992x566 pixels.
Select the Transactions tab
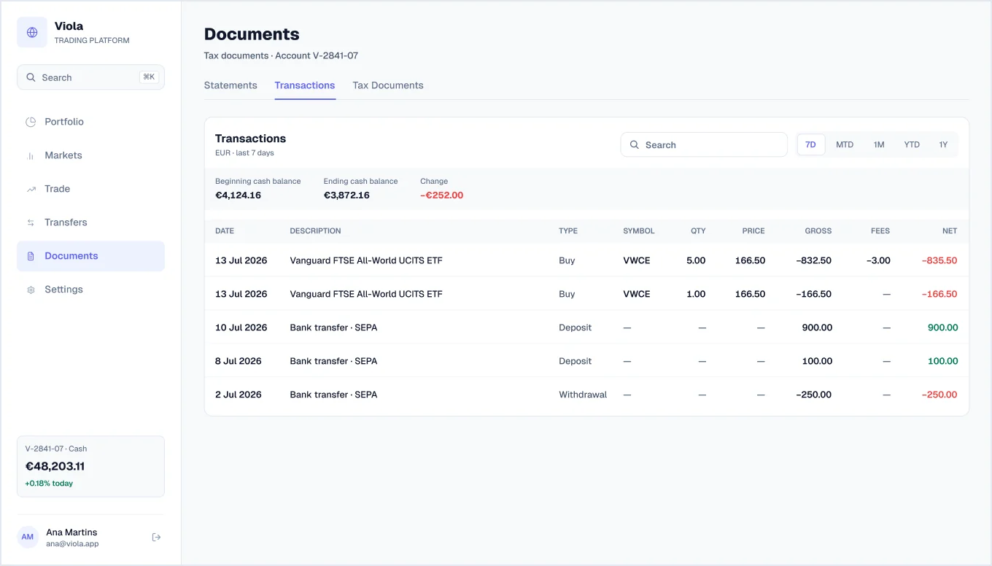click(305, 85)
